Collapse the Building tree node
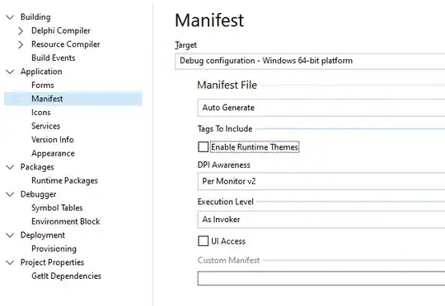 click(10, 17)
